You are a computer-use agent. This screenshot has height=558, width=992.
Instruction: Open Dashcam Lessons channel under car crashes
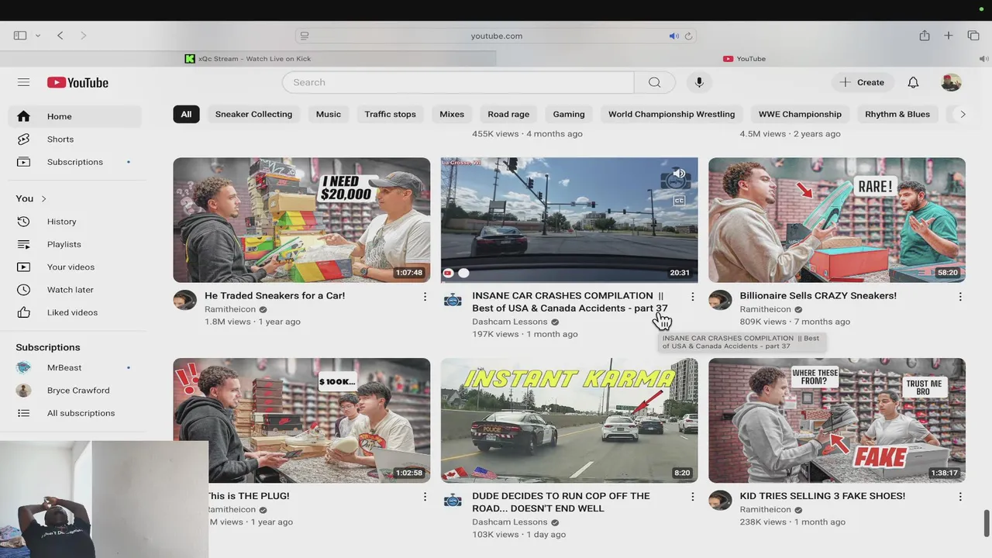509,322
